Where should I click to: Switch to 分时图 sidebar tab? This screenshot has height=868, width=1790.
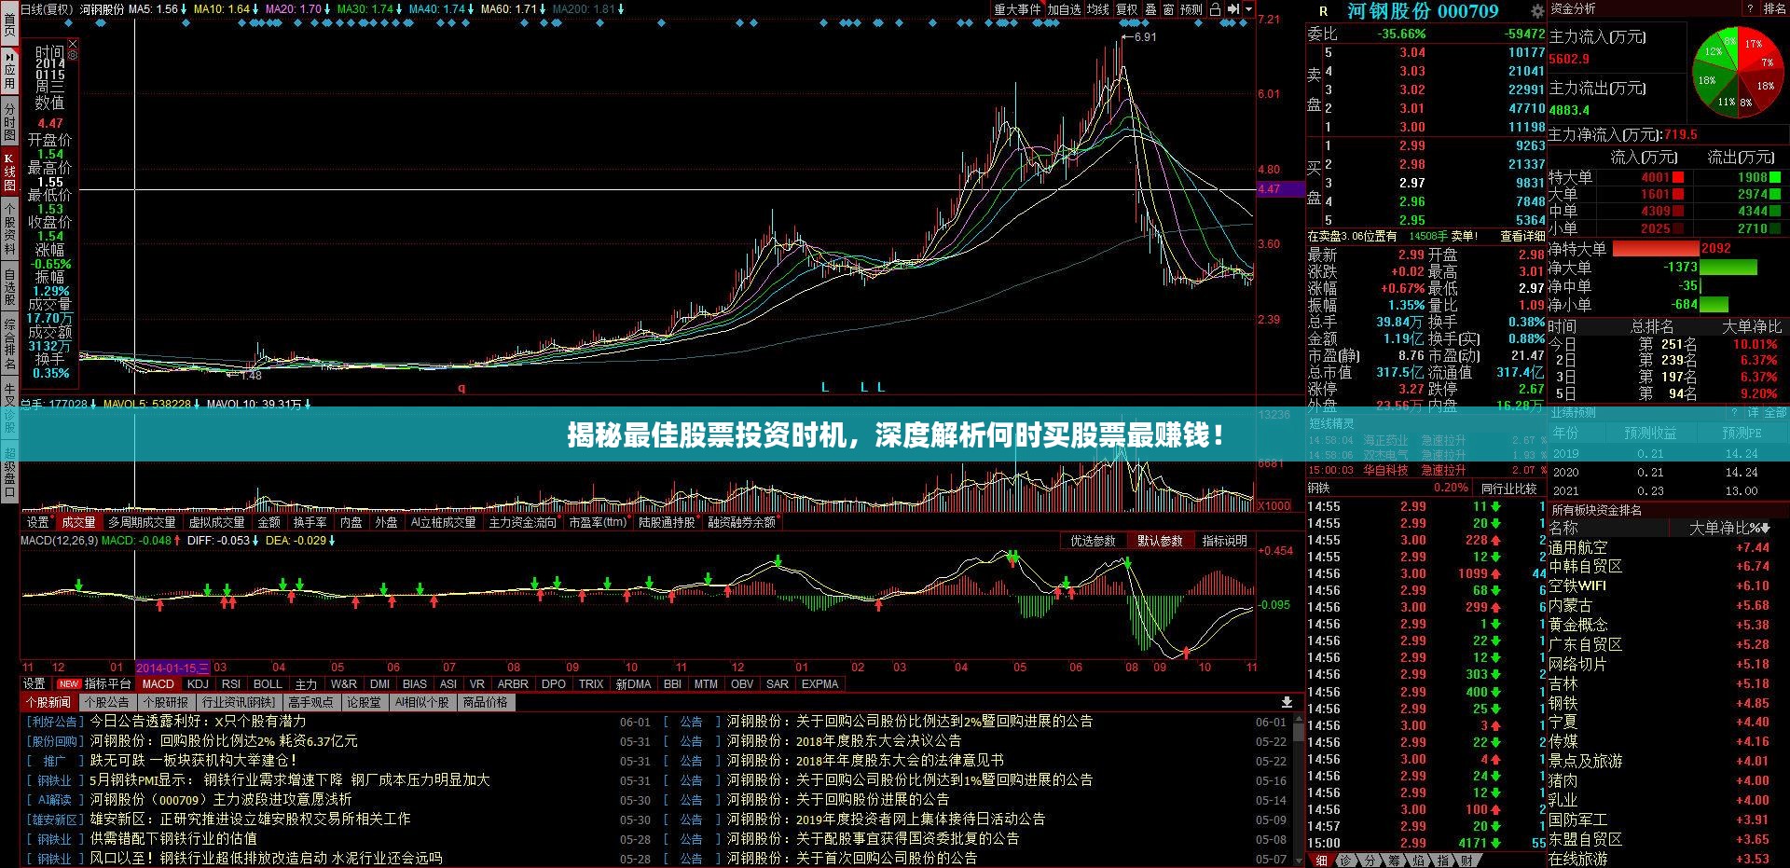(x=9, y=120)
